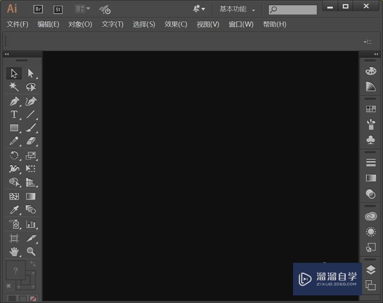Select the Zoom tool
Viewport: 383px width, 303px height.
(31, 252)
